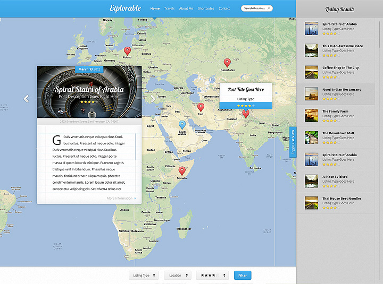The width and height of the screenshot is (383, 284).
Task: Open Coffee Shop In The City thumbnail
Action: [311, 72]
